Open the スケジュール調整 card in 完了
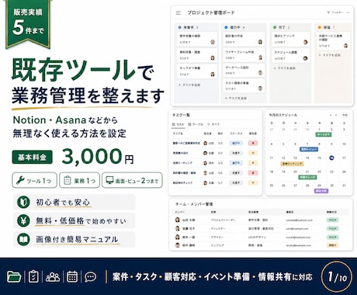 click(290, 55)
